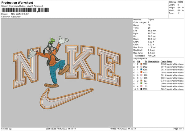Click the Stops value '10'
This screenshot has width=185, height=131.
tap(149, 25)
